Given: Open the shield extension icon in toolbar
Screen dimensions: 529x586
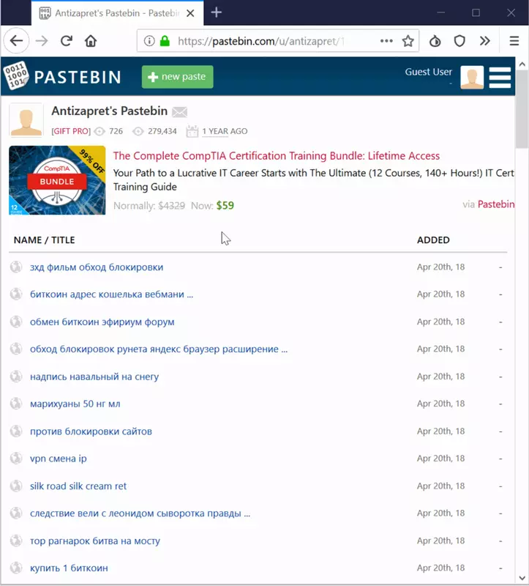Looking at the screenshot, I should click(459, 41).
